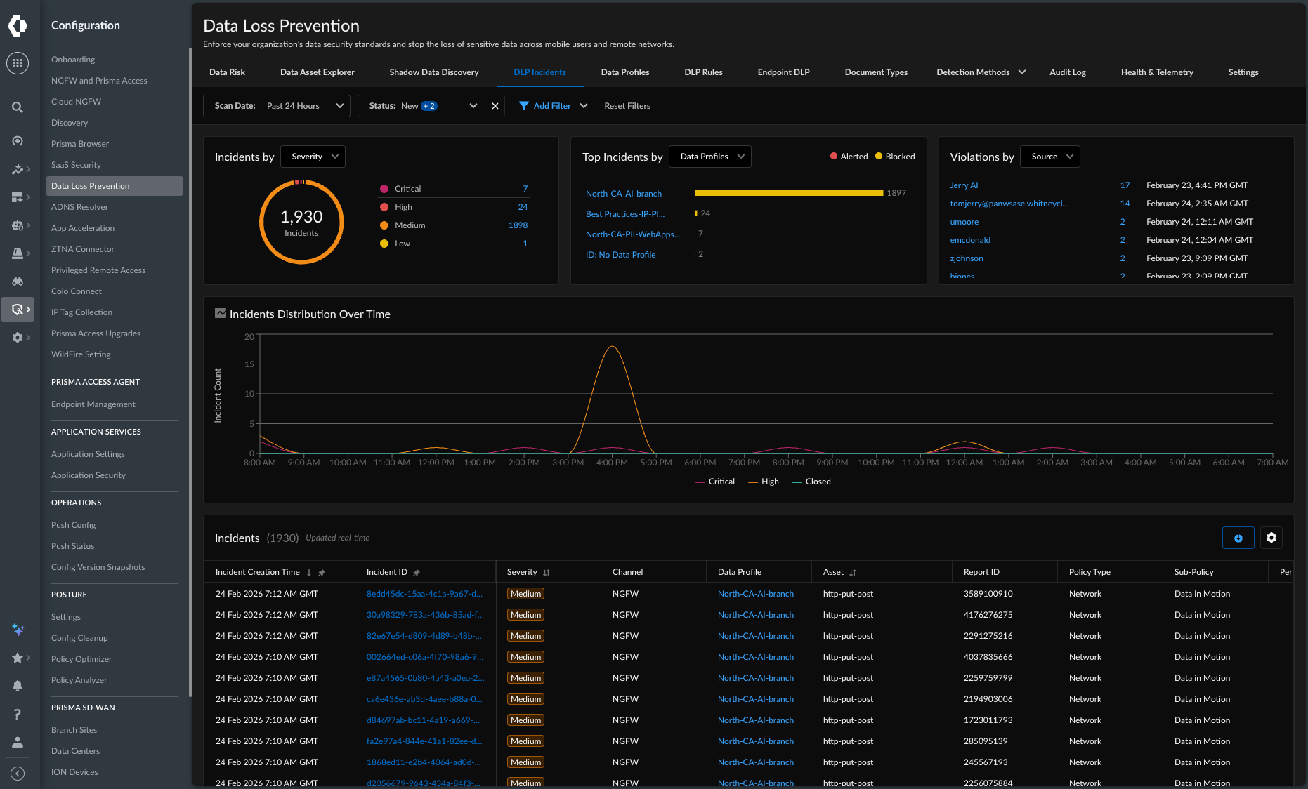Open the gear settings icon in the sidebar
Screen dimensions: 1308x789
[18, 338]
